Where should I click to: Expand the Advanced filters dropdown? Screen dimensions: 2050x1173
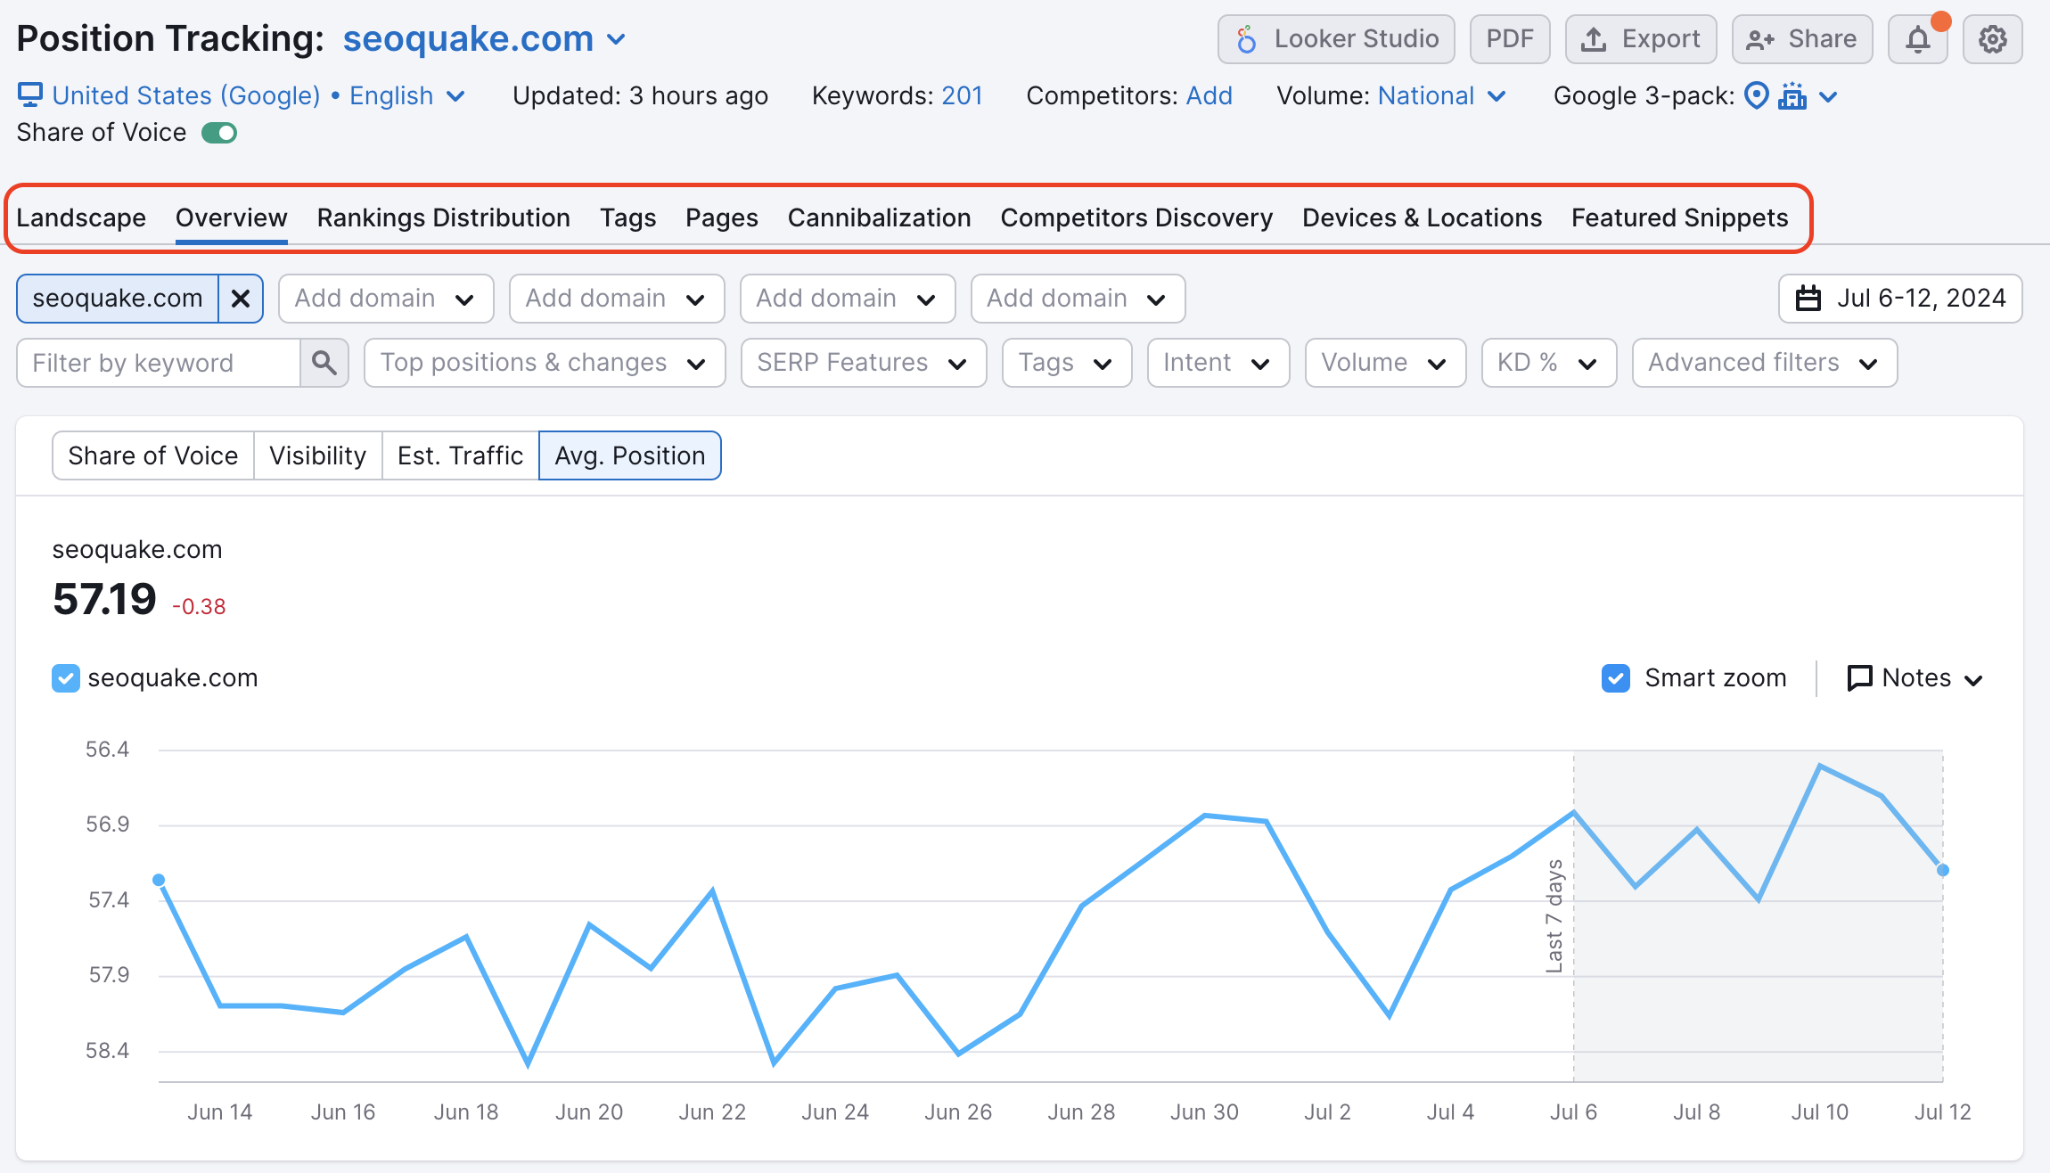pyautogui.click(x=1764, y=364)
